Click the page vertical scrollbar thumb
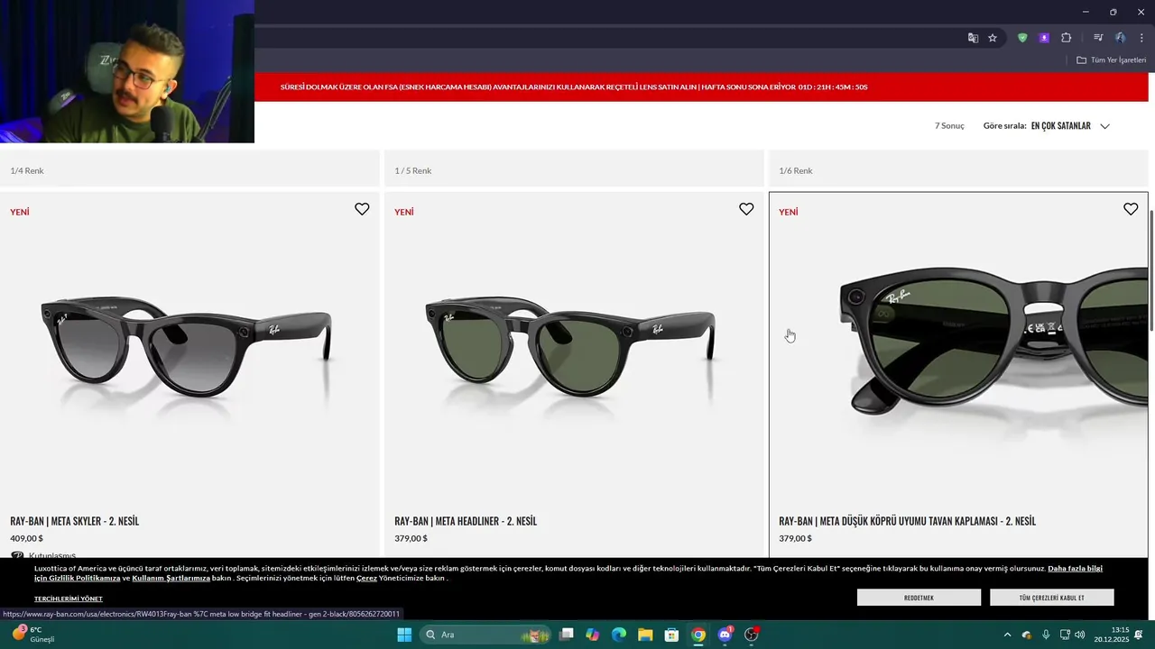The image size is (1155, 649). coord(1151,270)
